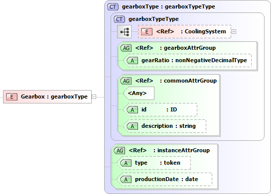This screenshot has height=194, width=271.
Task: Select the <Ref> : CoolingSystem element label
Action: pyautogui.click(x=191, y=31)
